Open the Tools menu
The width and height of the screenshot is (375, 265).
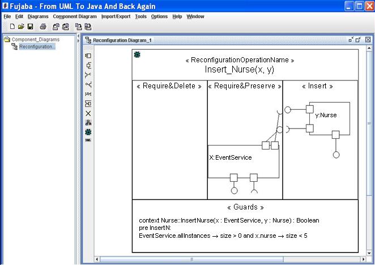click(140, 16)
